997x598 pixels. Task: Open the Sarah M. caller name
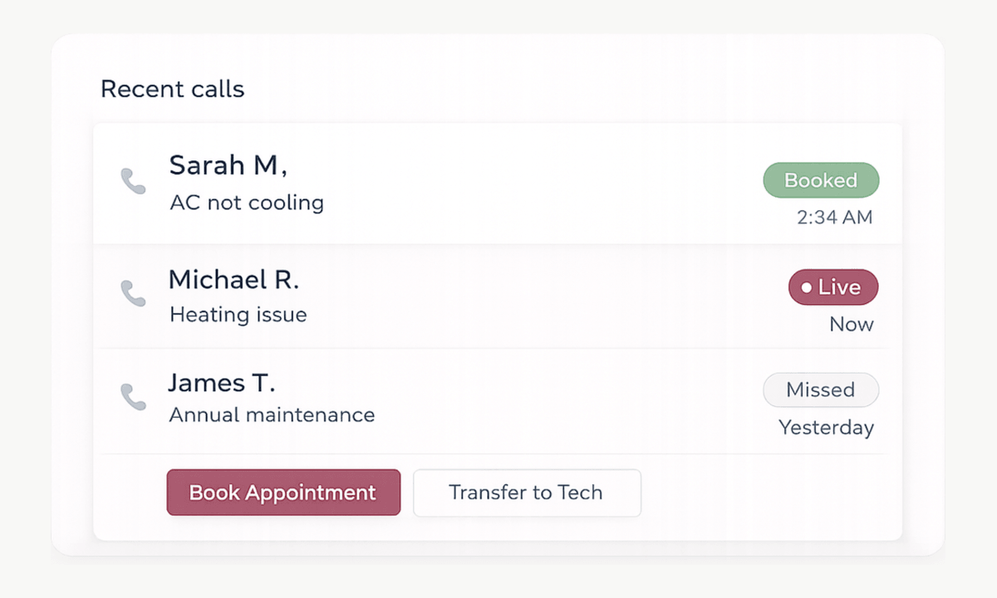point(228,165)
